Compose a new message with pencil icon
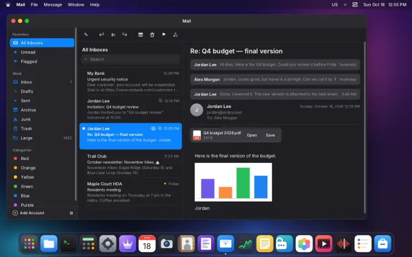412x257 pixels. click(86, 35)
